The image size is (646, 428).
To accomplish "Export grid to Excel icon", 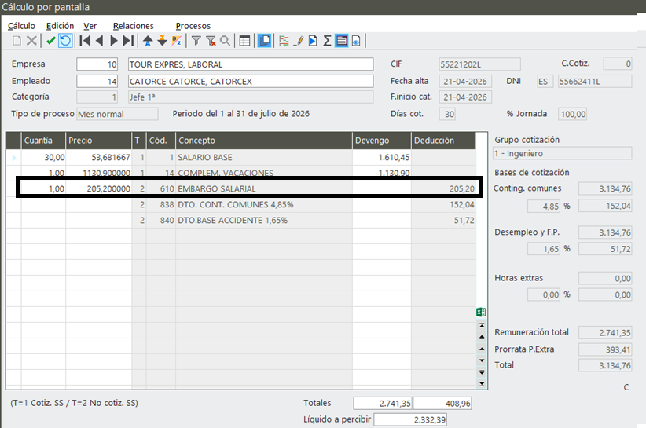I will pyautogui.click(x=481, y=312).
